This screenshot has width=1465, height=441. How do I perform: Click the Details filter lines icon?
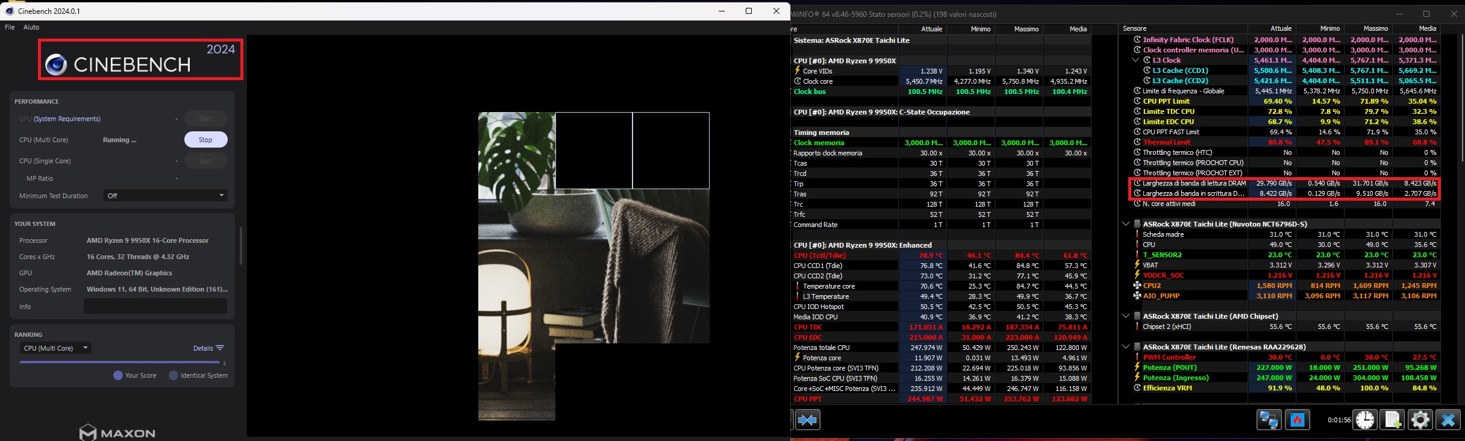pos(220,348)
